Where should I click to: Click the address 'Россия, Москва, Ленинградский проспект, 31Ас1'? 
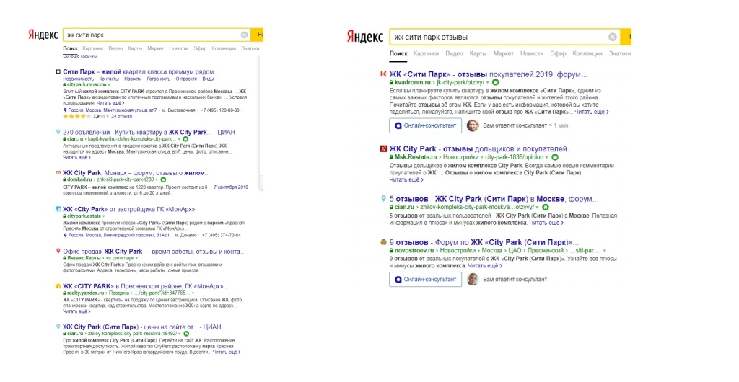click(119, 235)
